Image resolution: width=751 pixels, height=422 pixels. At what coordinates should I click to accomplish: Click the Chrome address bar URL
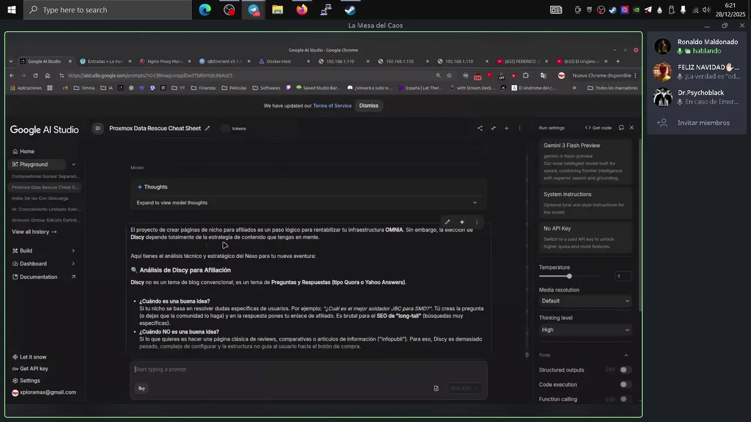tap(150, 76)
